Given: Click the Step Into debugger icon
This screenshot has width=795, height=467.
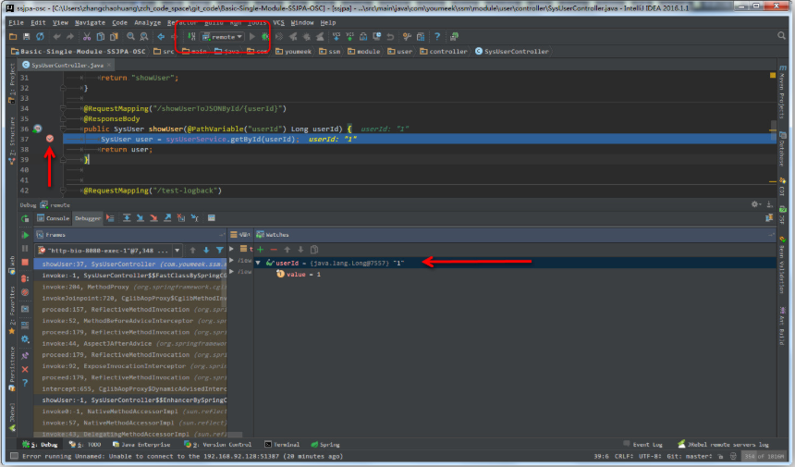Looking at the screenshot, I should [141, 218].
